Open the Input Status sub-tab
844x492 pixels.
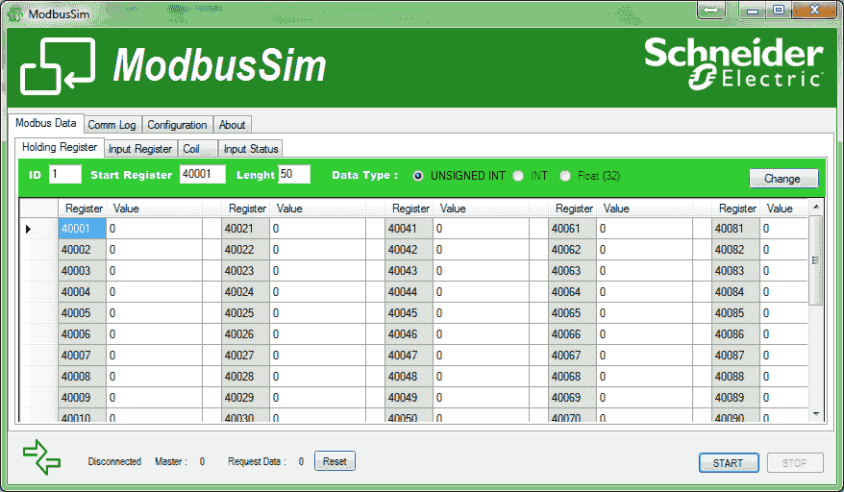251,149
